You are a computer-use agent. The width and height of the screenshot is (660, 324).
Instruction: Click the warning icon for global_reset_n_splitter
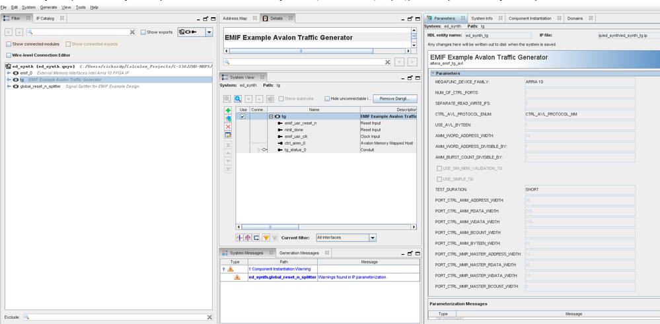coord(237,277)
